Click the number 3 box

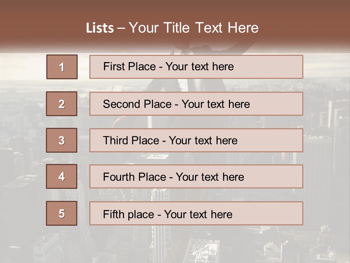click(62, 140)
